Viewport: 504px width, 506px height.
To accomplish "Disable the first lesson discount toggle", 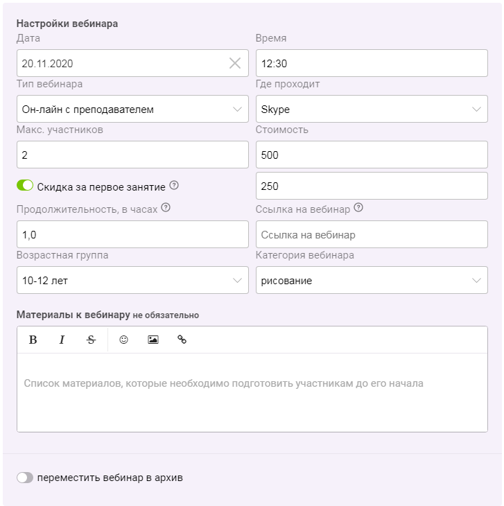I will (x=25, y=186).
